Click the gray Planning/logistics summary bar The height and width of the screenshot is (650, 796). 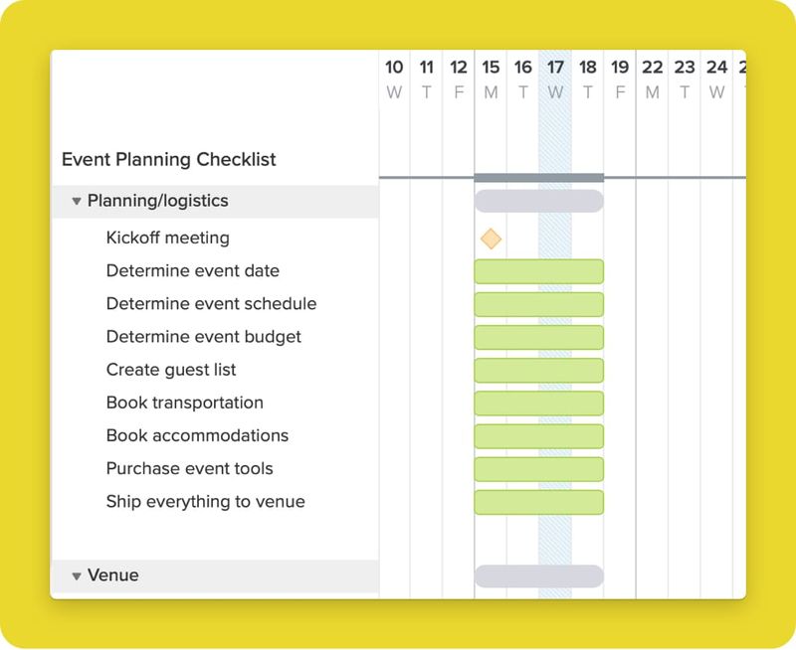[539, 200]
